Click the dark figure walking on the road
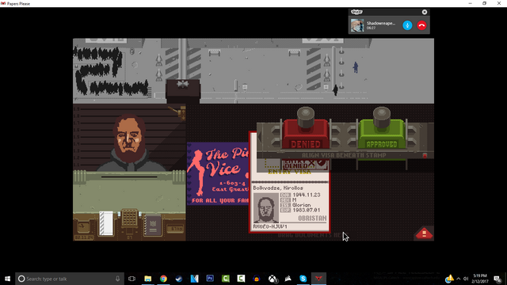The height and width of the screenshot is (285, 507). [x=335, y=89]
